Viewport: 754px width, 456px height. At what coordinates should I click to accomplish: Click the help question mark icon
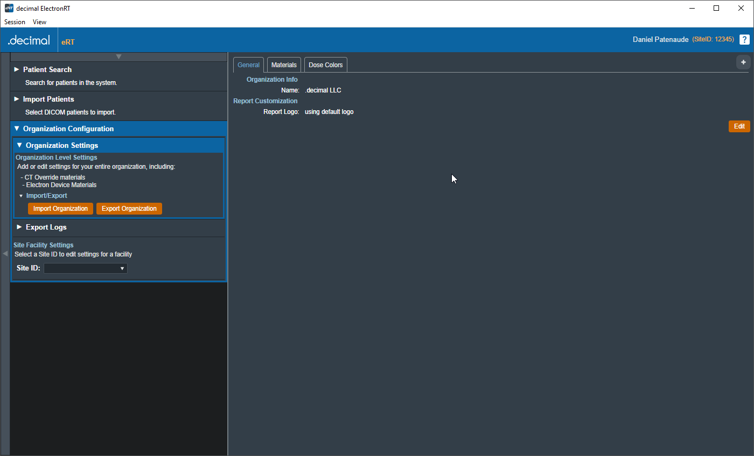point(744,39)
